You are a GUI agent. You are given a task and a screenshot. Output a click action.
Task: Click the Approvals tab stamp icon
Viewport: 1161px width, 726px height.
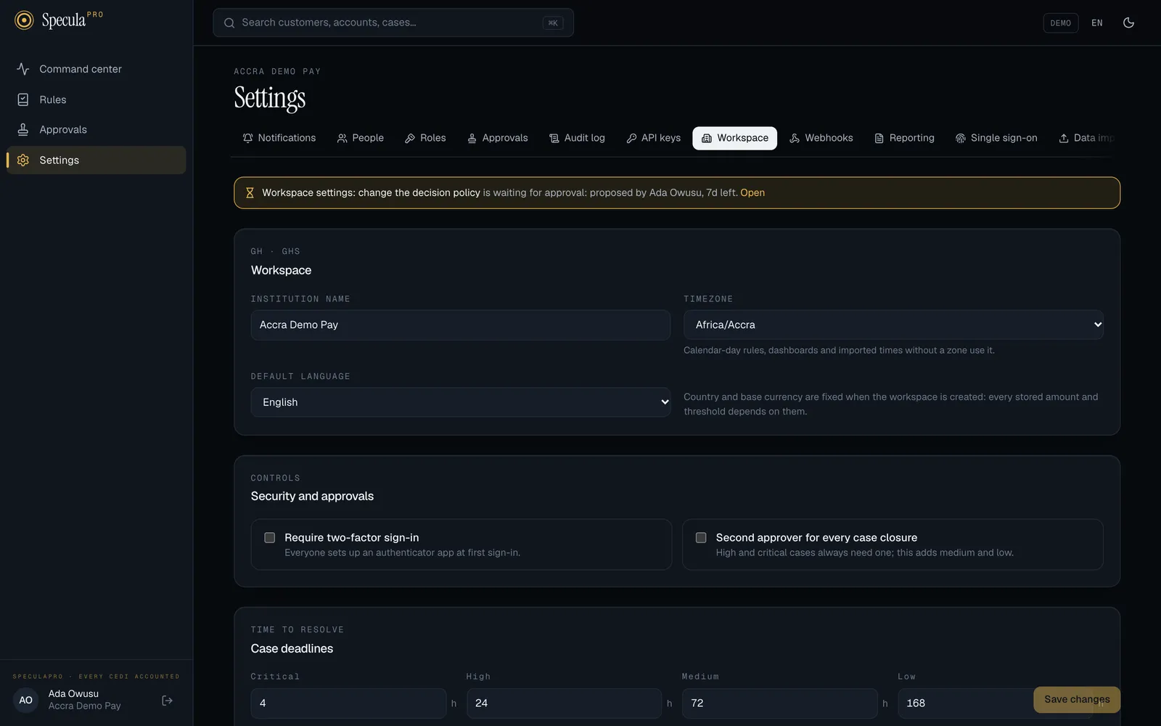pyautogui.click(x=472, y=138)
